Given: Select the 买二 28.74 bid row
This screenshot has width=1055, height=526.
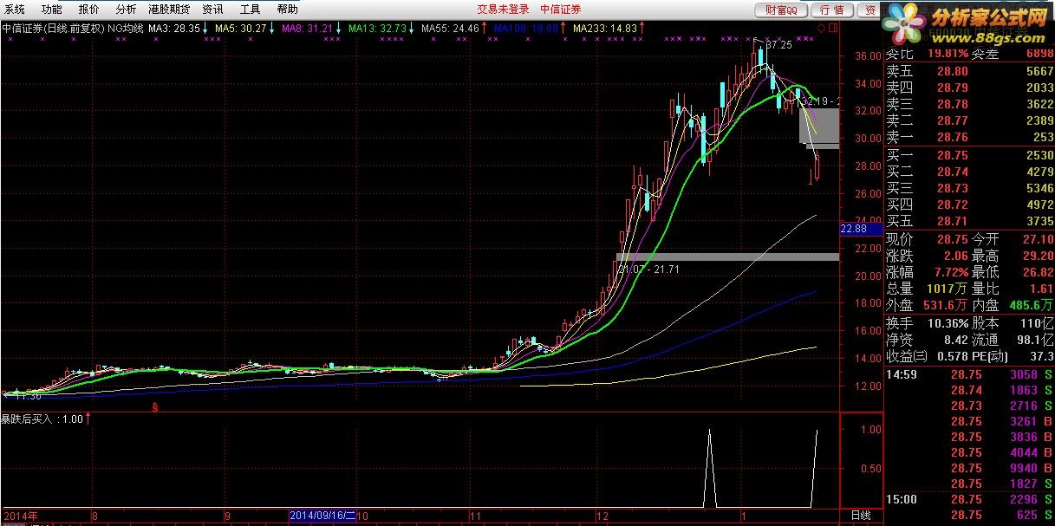Looking at the screenshot, I should pyautogui.click(x=969, y=172).
